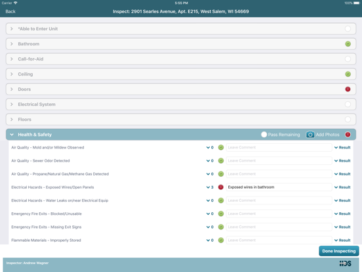This screenshot has height=272, width=362.
Task: Open Result dropdown for Sewer Odor Detected row
Action: tap(342, 160)
